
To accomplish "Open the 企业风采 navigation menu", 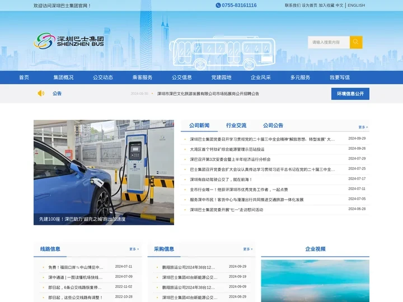I will 261,77.
